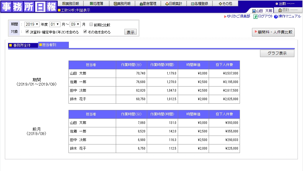Click the logout running-man icon
Screen dimensions: 303x171
(x=255, y=17)
